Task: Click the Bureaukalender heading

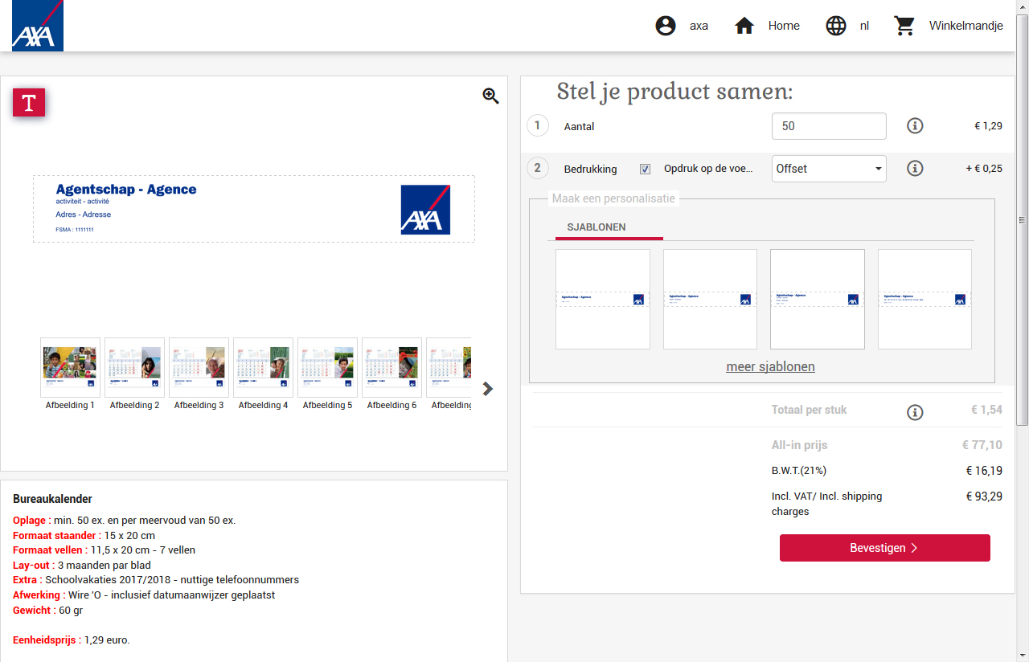Action: click(52, 499)
